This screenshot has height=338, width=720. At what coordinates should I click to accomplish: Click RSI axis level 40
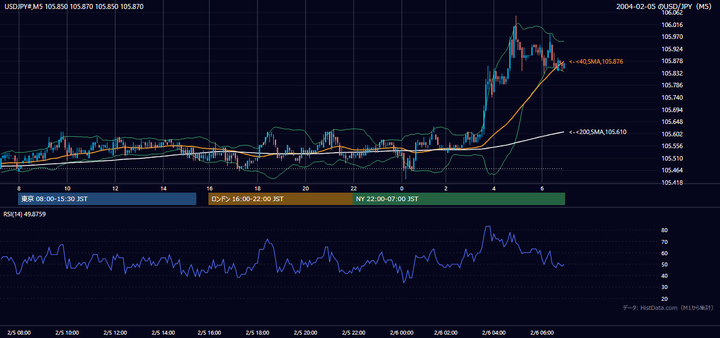665,275
